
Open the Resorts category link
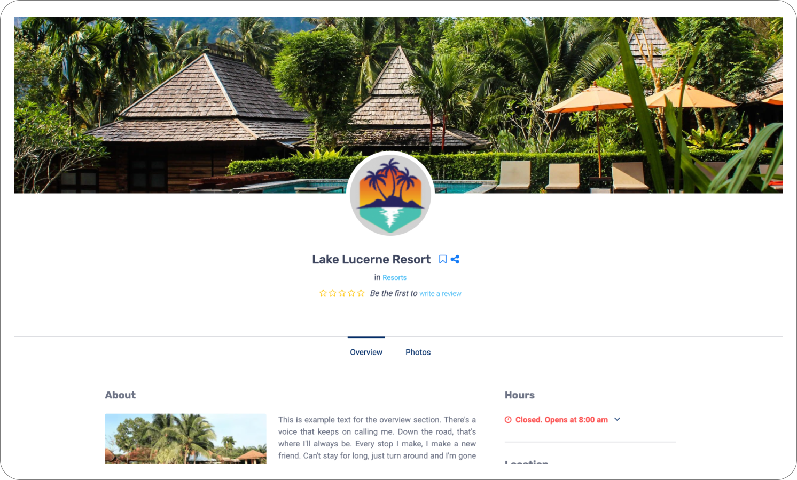tap(394, 278)
